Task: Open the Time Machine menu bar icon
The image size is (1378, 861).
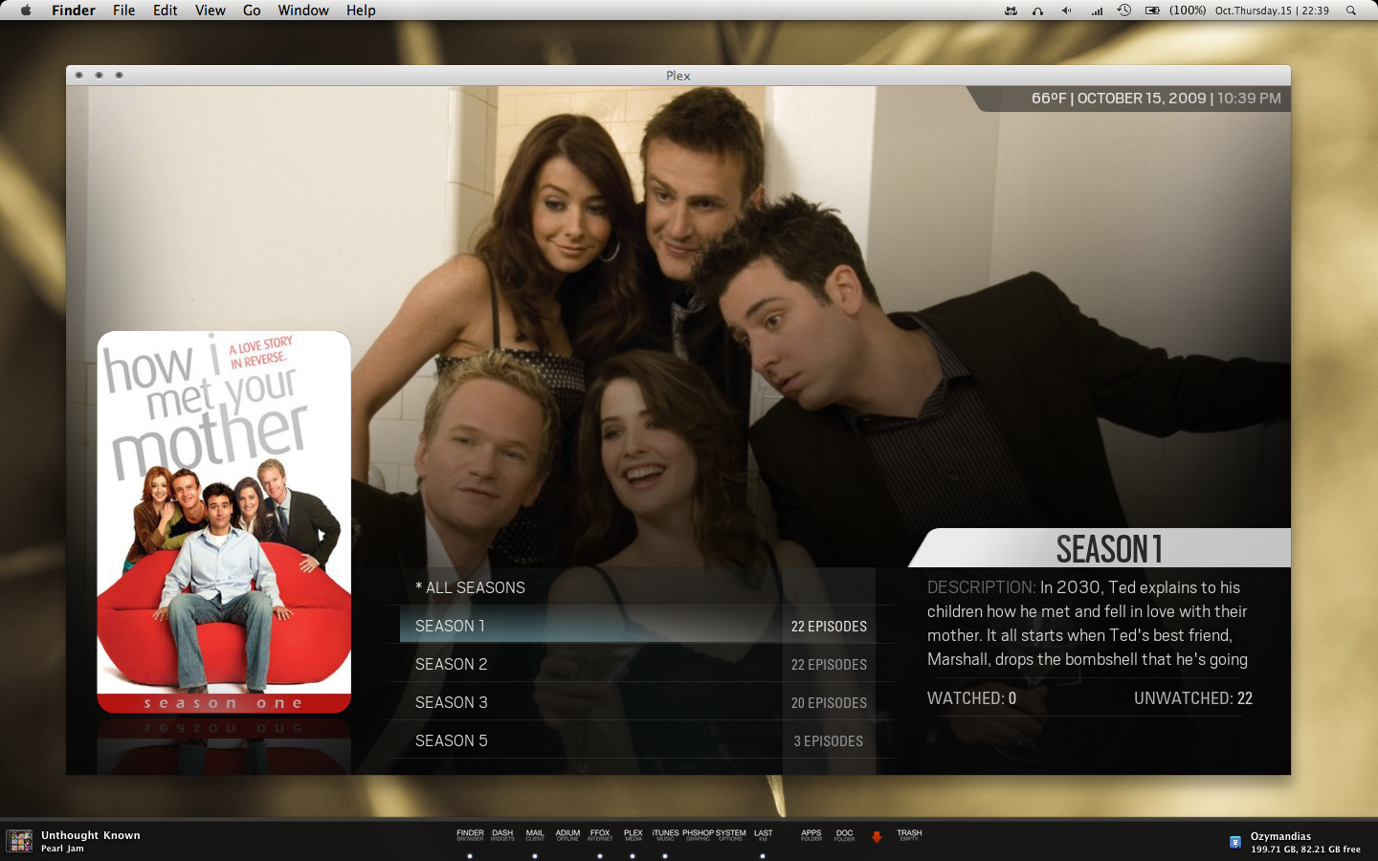Action: (x=1124, y=11)
